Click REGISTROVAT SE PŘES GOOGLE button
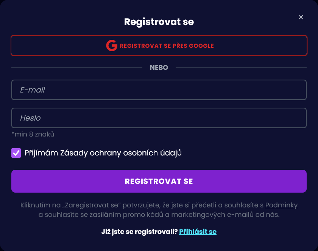The image size is (318, 251). point(159,45)
